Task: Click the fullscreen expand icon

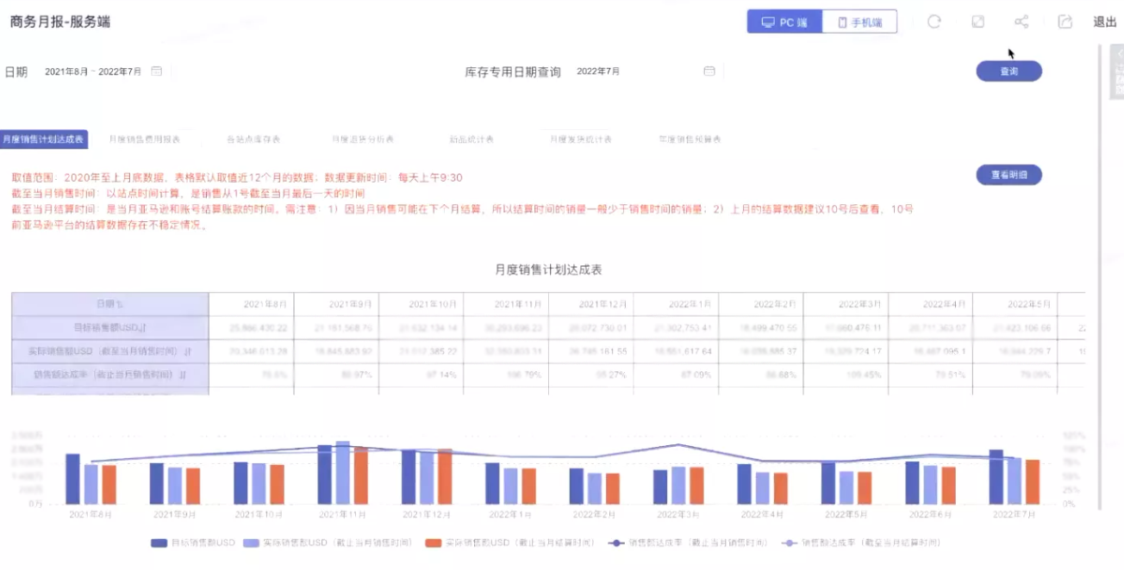Action: (977, 22)
